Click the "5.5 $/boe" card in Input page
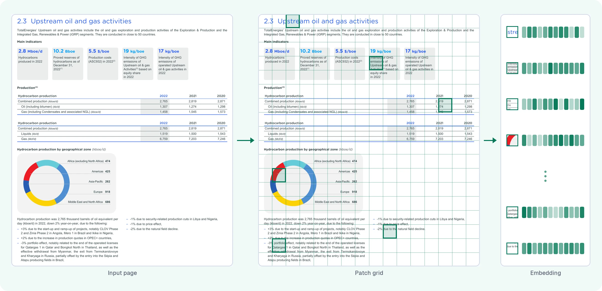The width and height of the screenshot is (602, 291). (103, 64)
